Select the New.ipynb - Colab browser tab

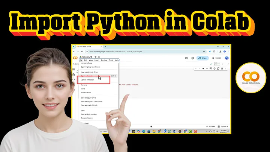89,46
